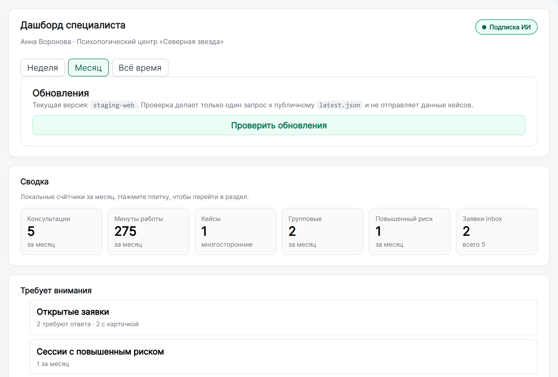
Task: Click the "всего 5" text
Action: [x=474, y=245]
